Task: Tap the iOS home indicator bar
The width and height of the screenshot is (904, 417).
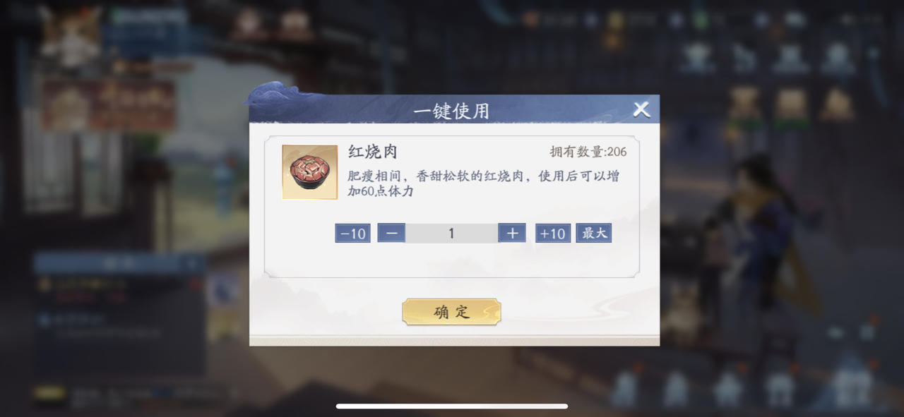Action: pos(452,406)
